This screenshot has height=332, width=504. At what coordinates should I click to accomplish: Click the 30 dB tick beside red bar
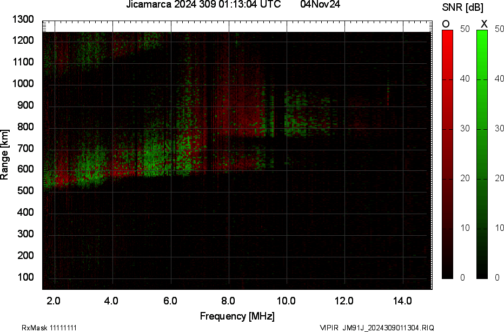point(465,129)
